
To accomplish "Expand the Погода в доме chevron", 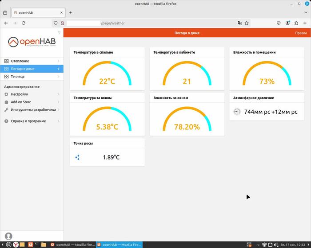I will 59,69.
